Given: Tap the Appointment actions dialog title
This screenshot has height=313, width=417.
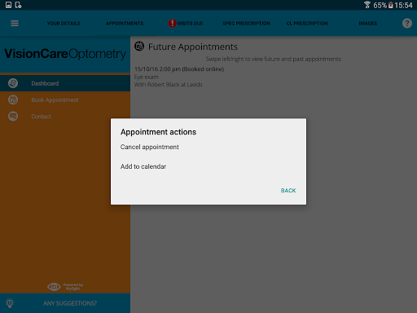Looking at the screenshot, I should tap(158, 132).
